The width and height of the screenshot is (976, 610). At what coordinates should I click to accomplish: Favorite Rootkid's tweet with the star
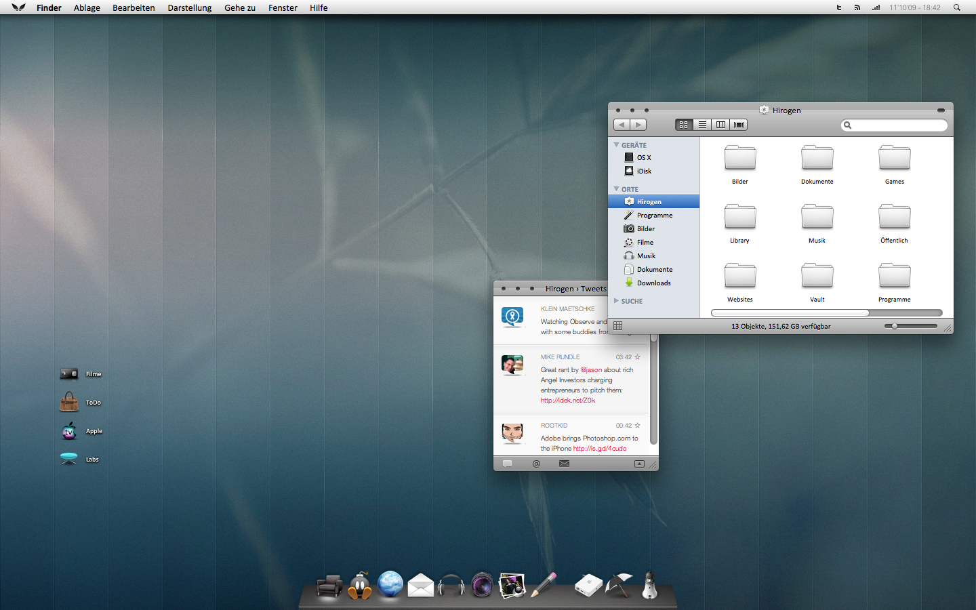(637, 425)
